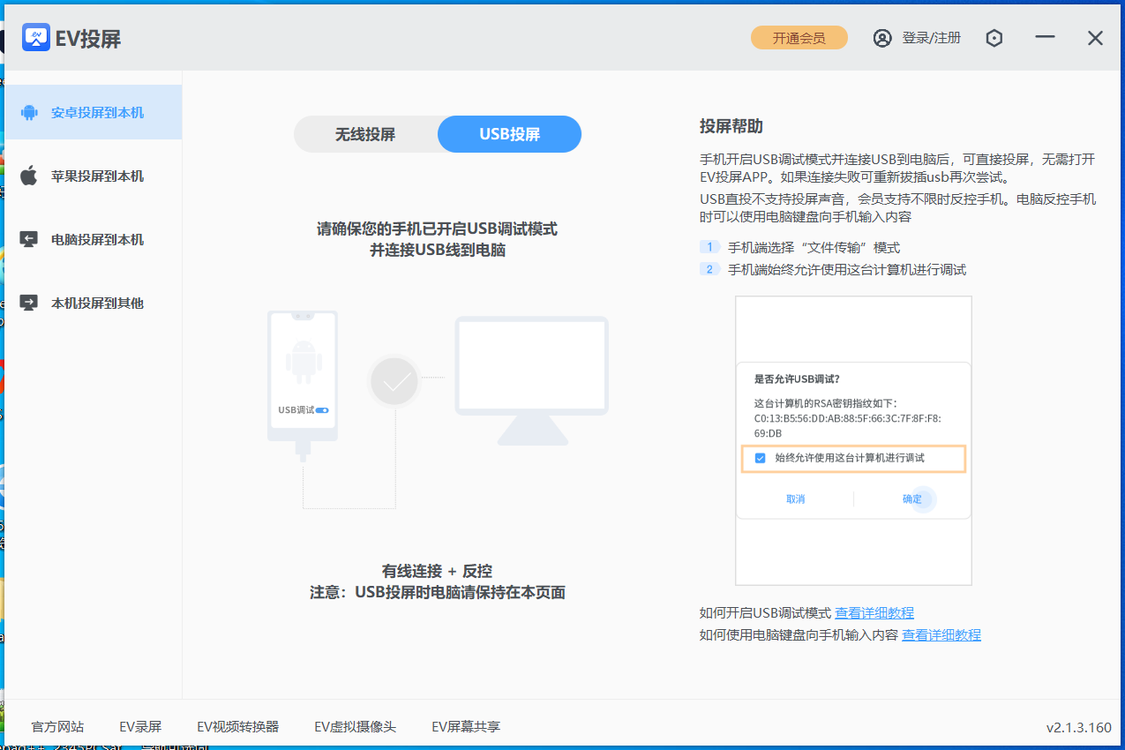Open EV屏幕共享 footer link
The height and width of the screenshot is (750, 1125).
pos(466,727)
